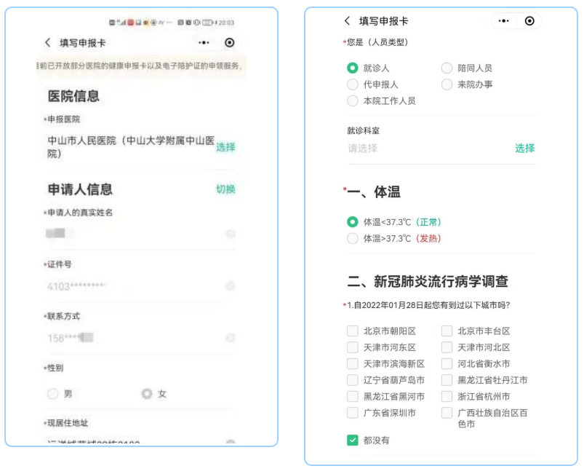This screenshot has width=584, height=474.
Task: Open the three-dots menu in left screen
Action: point(204,43)
